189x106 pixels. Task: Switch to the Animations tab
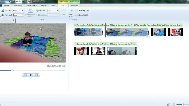(18, 6)
